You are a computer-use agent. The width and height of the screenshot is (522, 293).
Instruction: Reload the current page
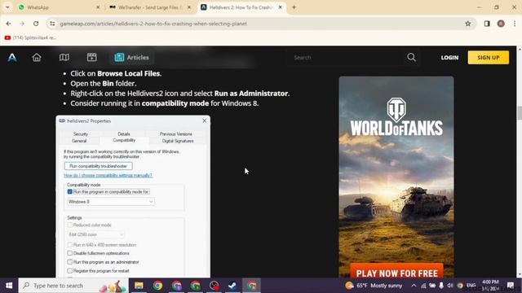(36, 24)
